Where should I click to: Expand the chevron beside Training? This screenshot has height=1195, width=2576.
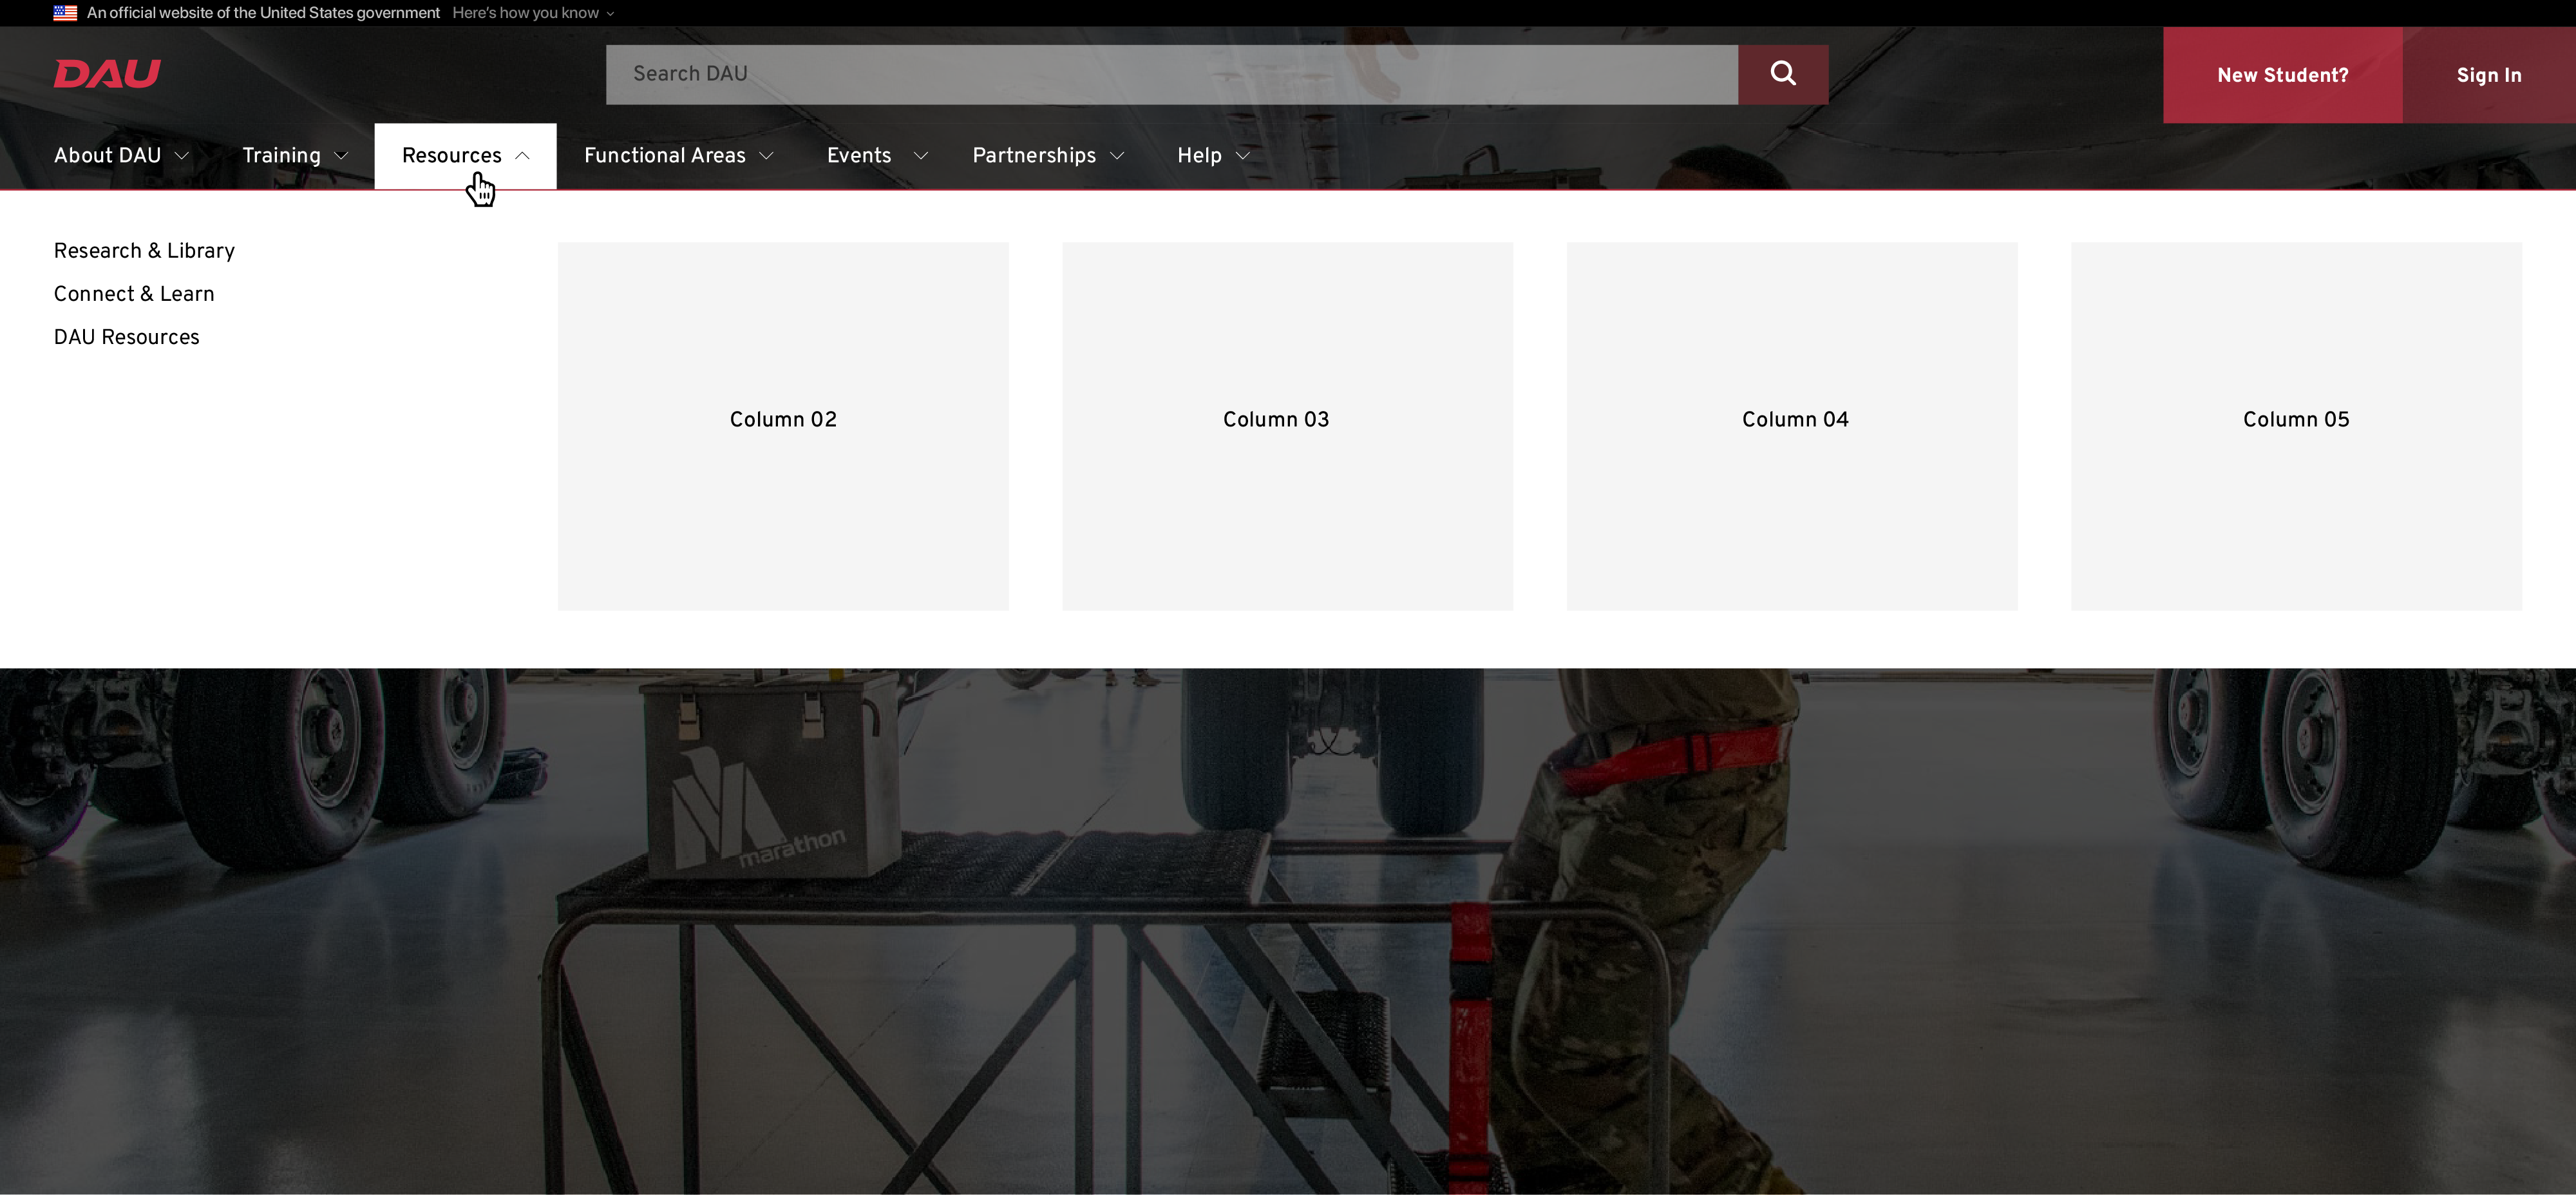pyautogui.click(x=341, y=156)
